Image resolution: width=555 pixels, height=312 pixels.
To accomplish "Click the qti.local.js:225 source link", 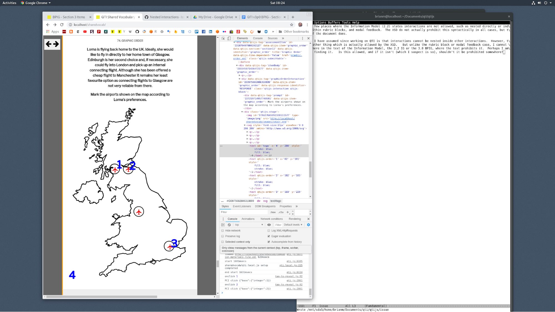I will 291,265.
